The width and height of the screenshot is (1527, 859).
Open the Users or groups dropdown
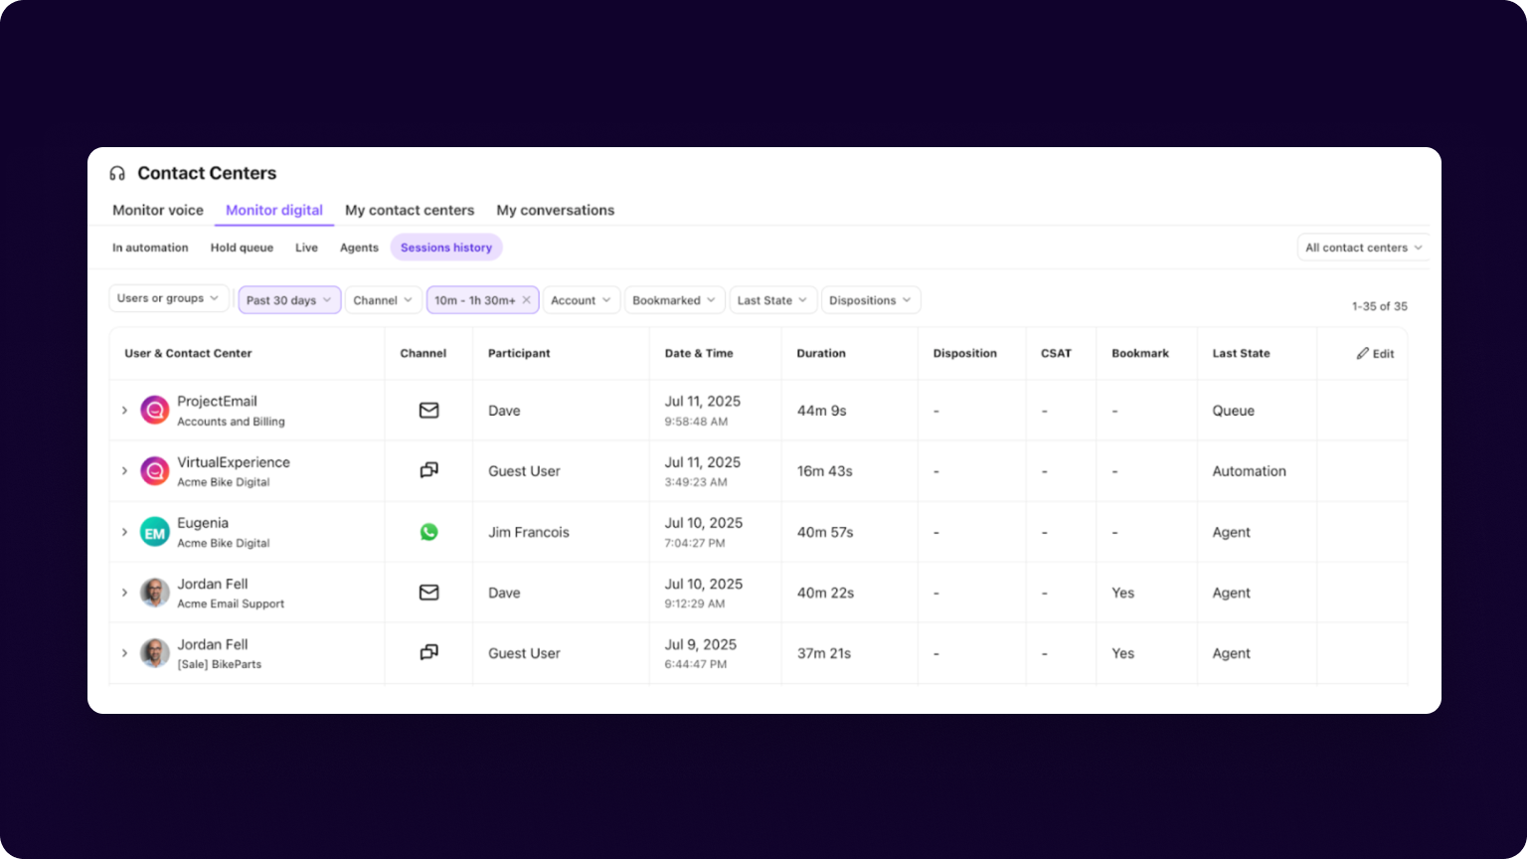168,298
